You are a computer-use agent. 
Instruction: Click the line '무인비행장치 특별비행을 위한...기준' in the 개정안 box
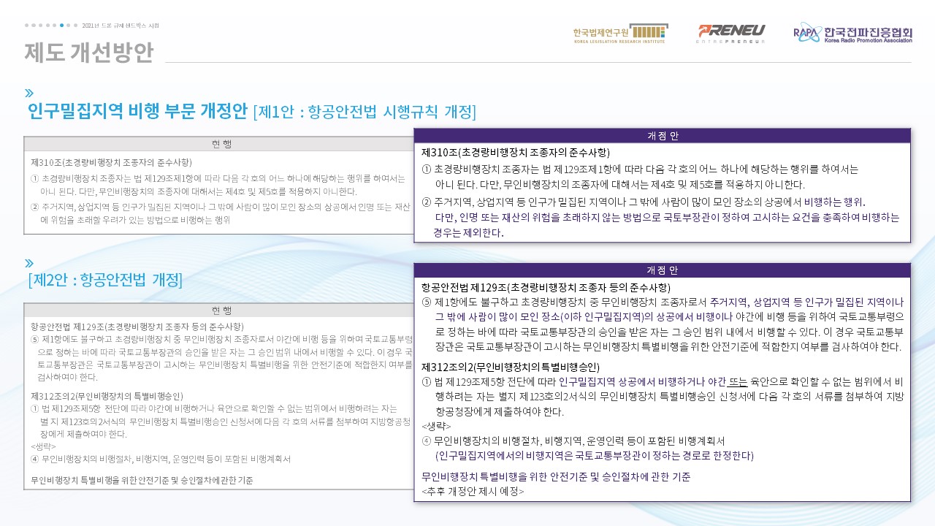click(x=556, y=477)
